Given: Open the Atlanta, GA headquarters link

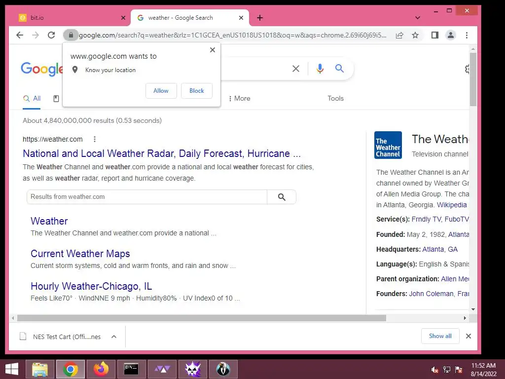Looking at the screenshot, I should (439, 249).
